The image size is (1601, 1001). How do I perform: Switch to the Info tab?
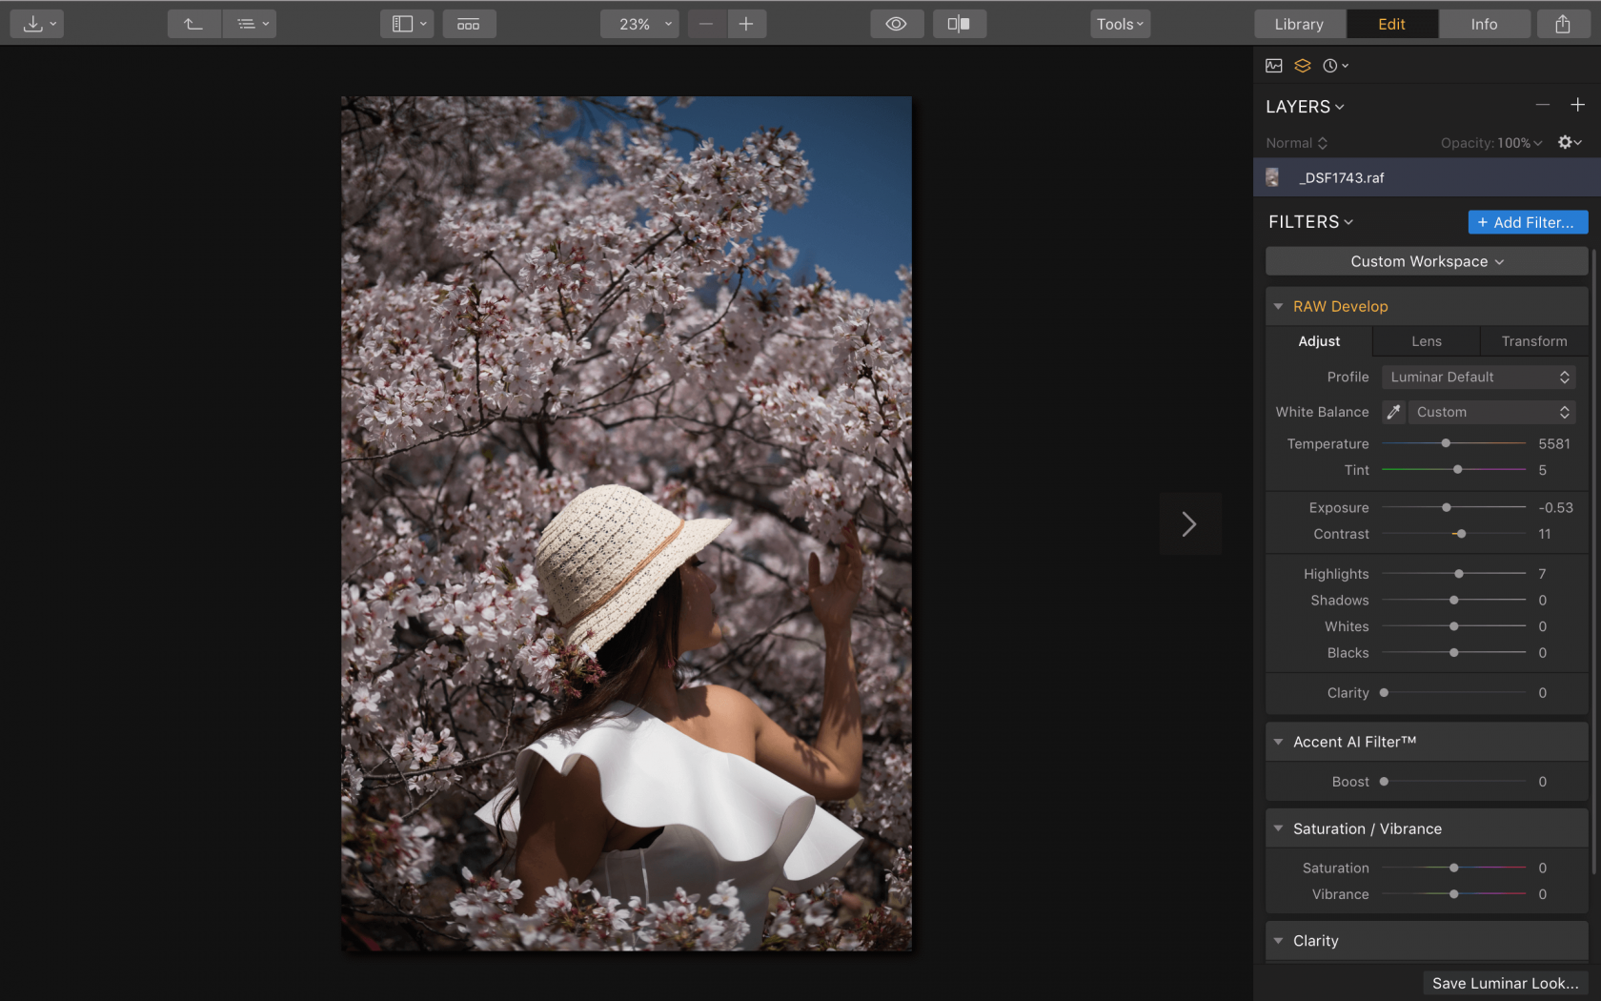(1484, 24)
